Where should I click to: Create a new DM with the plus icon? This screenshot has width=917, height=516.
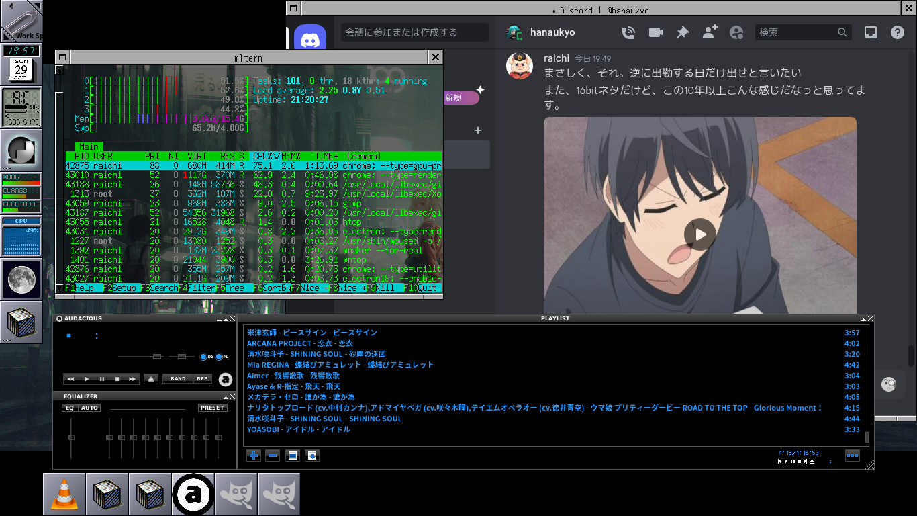pos(478,130)
